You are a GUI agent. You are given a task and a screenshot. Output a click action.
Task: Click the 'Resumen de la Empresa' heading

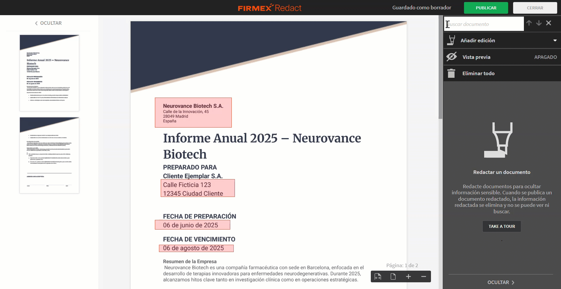coord(190,262)
